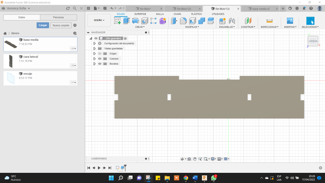Select the Fillet tool
Screen dimensions: 325x183
click(x=183, y=21)
